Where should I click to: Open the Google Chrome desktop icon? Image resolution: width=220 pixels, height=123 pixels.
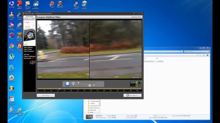(x=11, y=47)
